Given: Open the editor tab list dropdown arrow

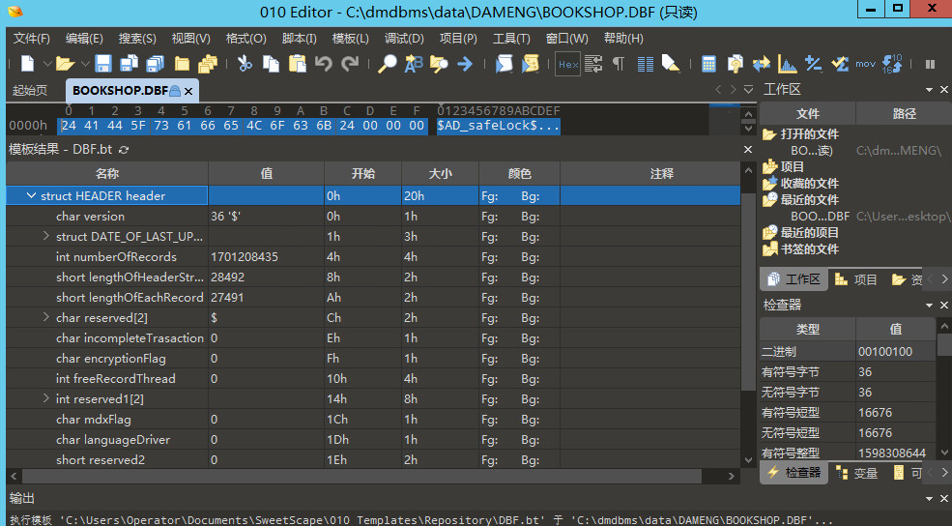Looking at the screenshot, I should pyautogui.click(x=749, y=90).
